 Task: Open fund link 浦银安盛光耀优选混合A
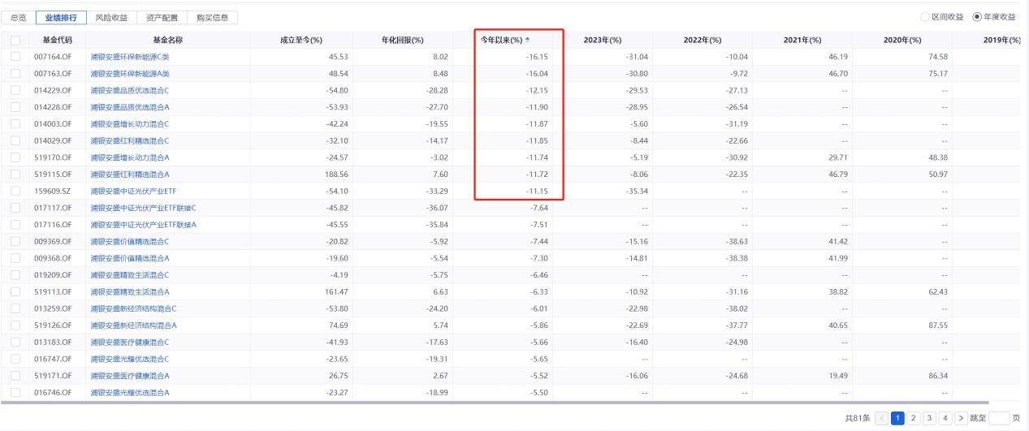(x=130, y=392)
